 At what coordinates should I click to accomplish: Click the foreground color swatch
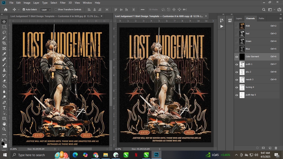click(x=3, y=143)
